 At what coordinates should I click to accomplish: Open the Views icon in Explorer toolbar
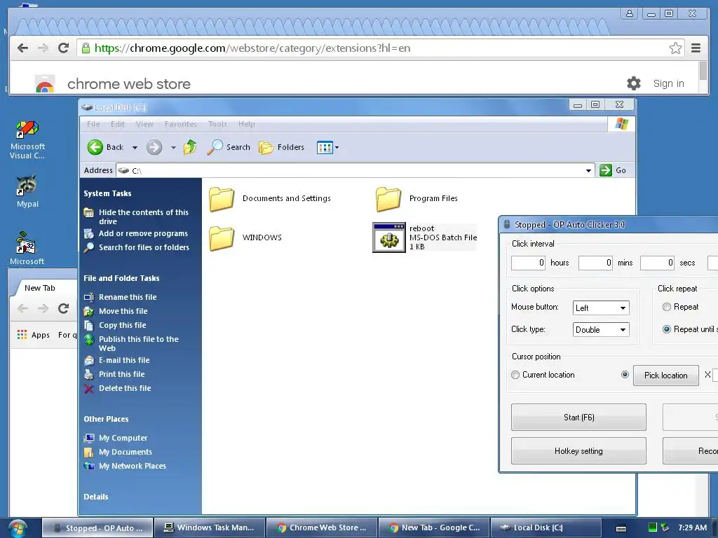point(325,147)
